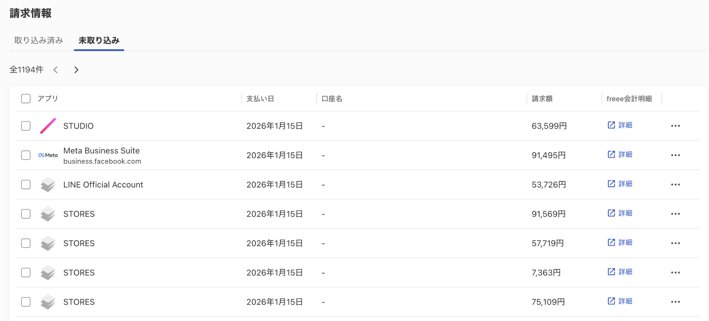
Task: Click the external link icon for the 53,726円 row
Action: point(611,184)
